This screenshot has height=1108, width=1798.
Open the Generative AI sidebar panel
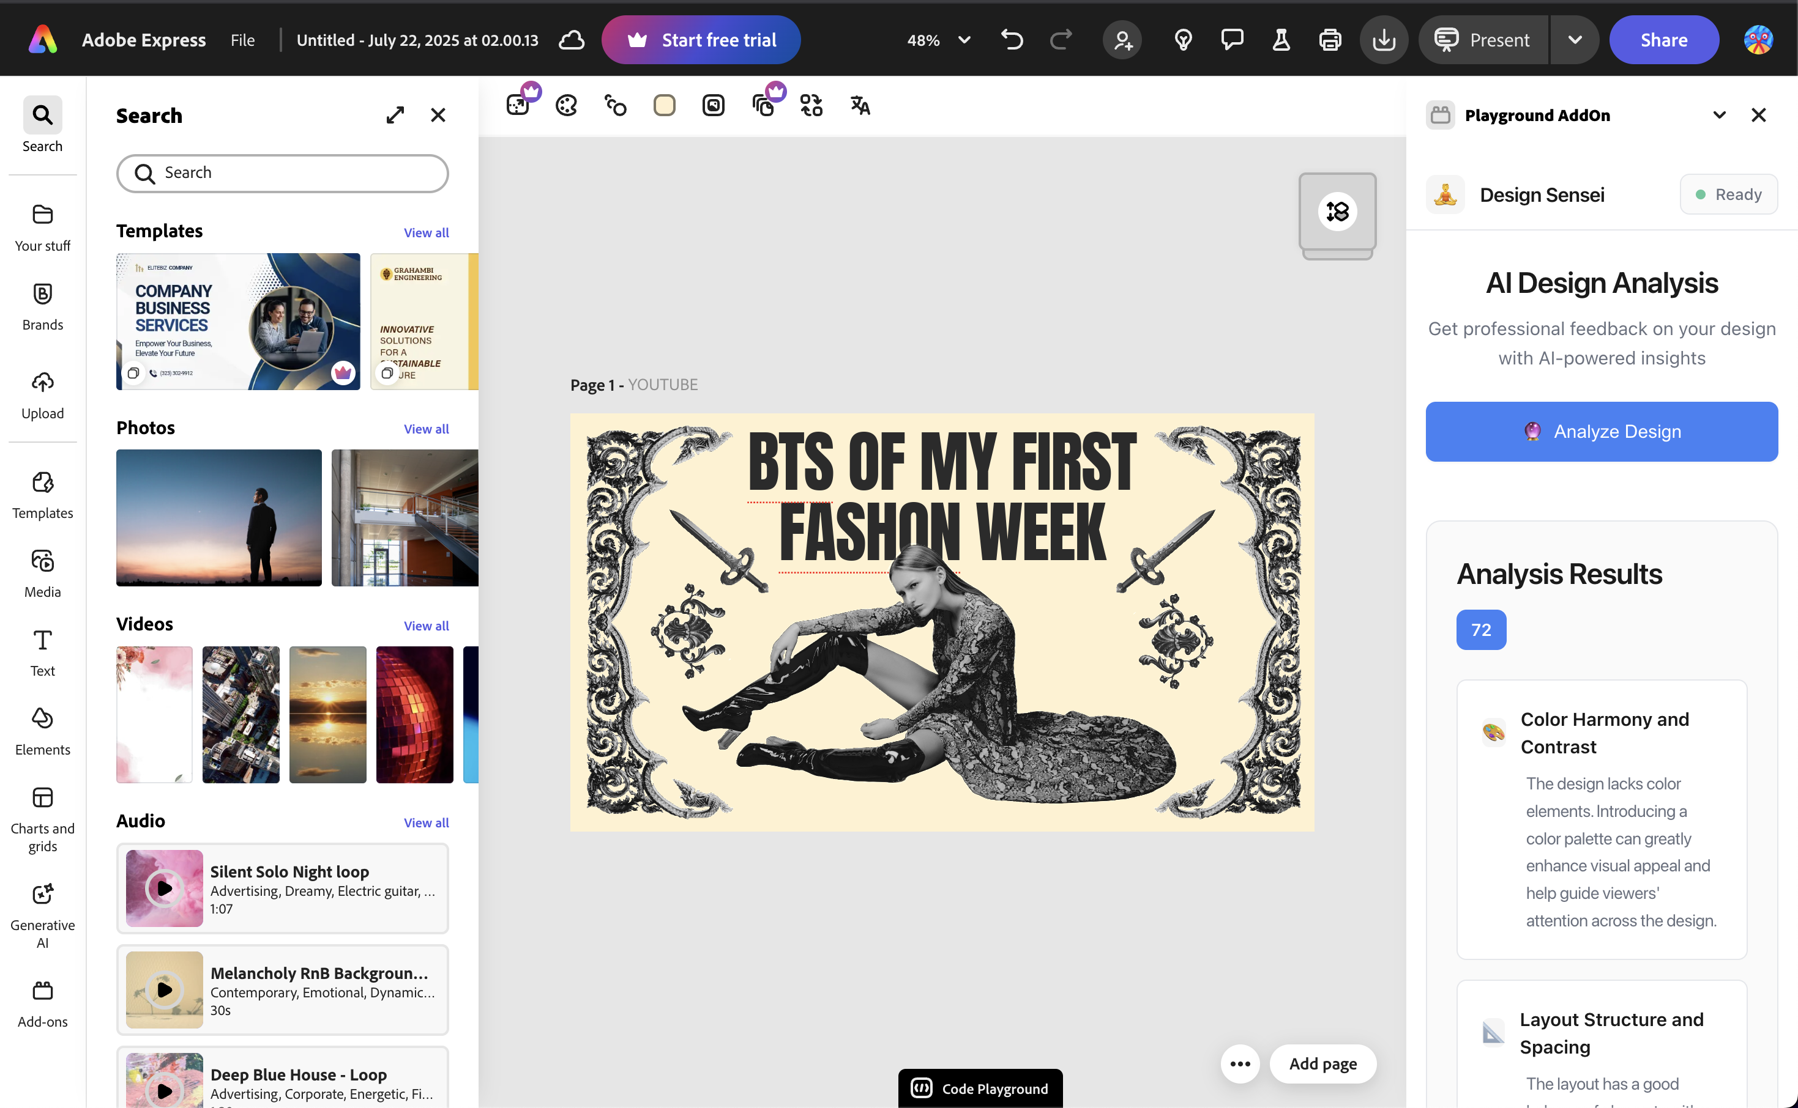pos(42,915)
